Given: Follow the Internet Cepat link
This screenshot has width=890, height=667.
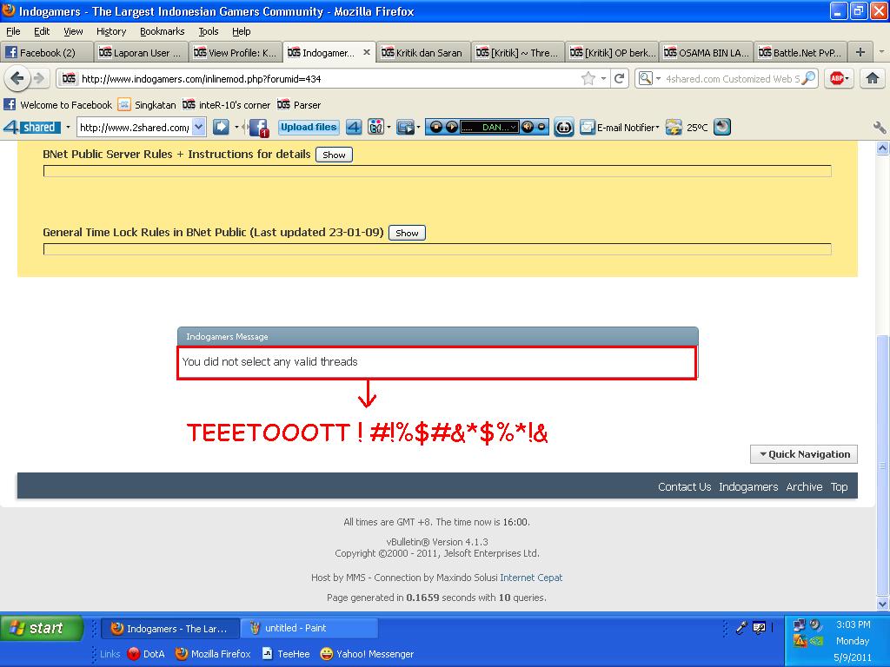Looking at the screenshot, I should 530,578.
